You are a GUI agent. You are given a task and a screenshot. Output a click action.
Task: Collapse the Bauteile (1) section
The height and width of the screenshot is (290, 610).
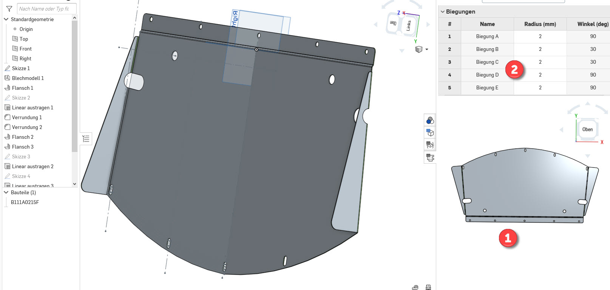(6, 192)
